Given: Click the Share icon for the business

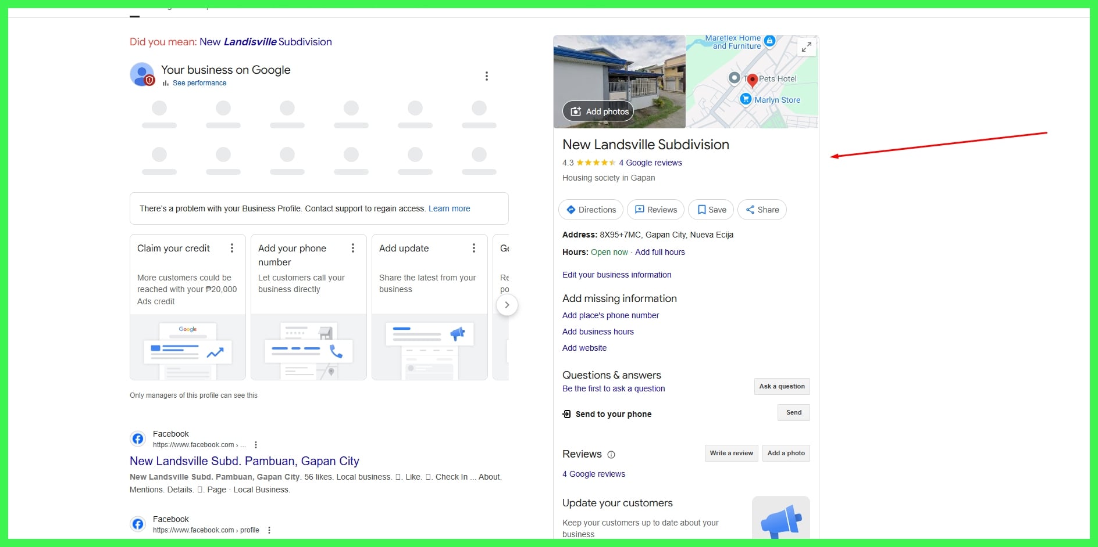Looking at the screenshot, I should pos(750,210).
